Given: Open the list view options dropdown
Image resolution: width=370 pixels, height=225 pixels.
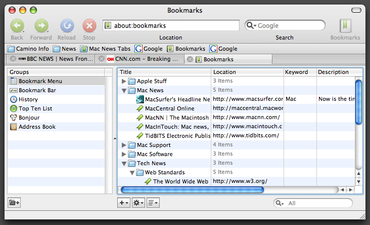Looking at the screenshot, I should click(x=153, y=203).
